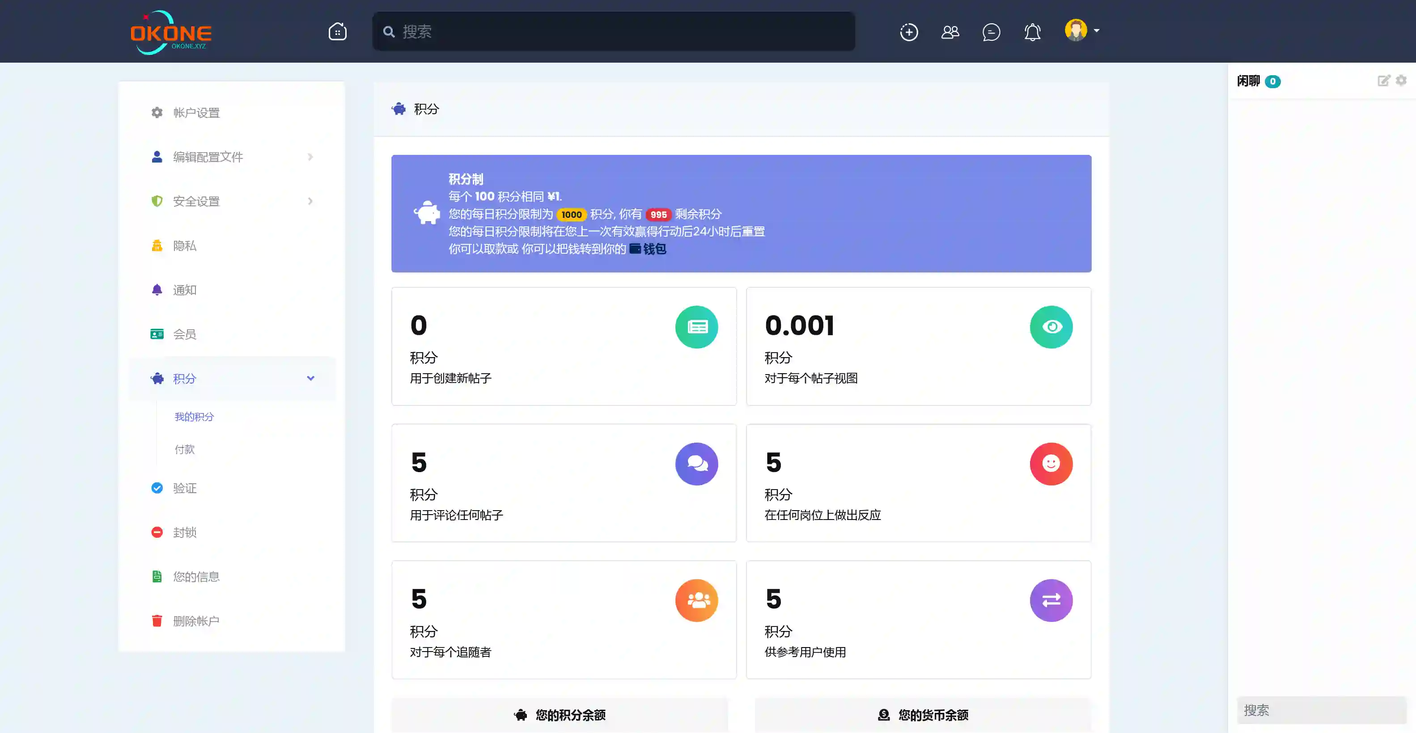Click the 0.001 points value

tap(800, 325)
